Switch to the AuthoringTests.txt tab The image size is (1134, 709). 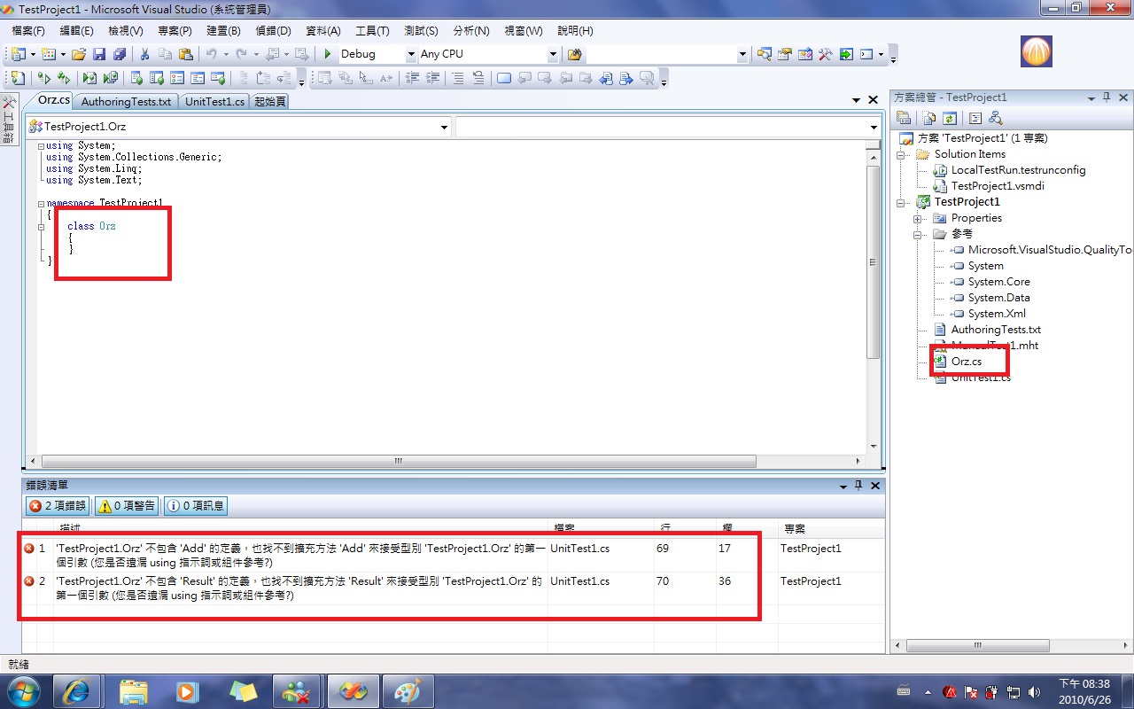point(126,102)
